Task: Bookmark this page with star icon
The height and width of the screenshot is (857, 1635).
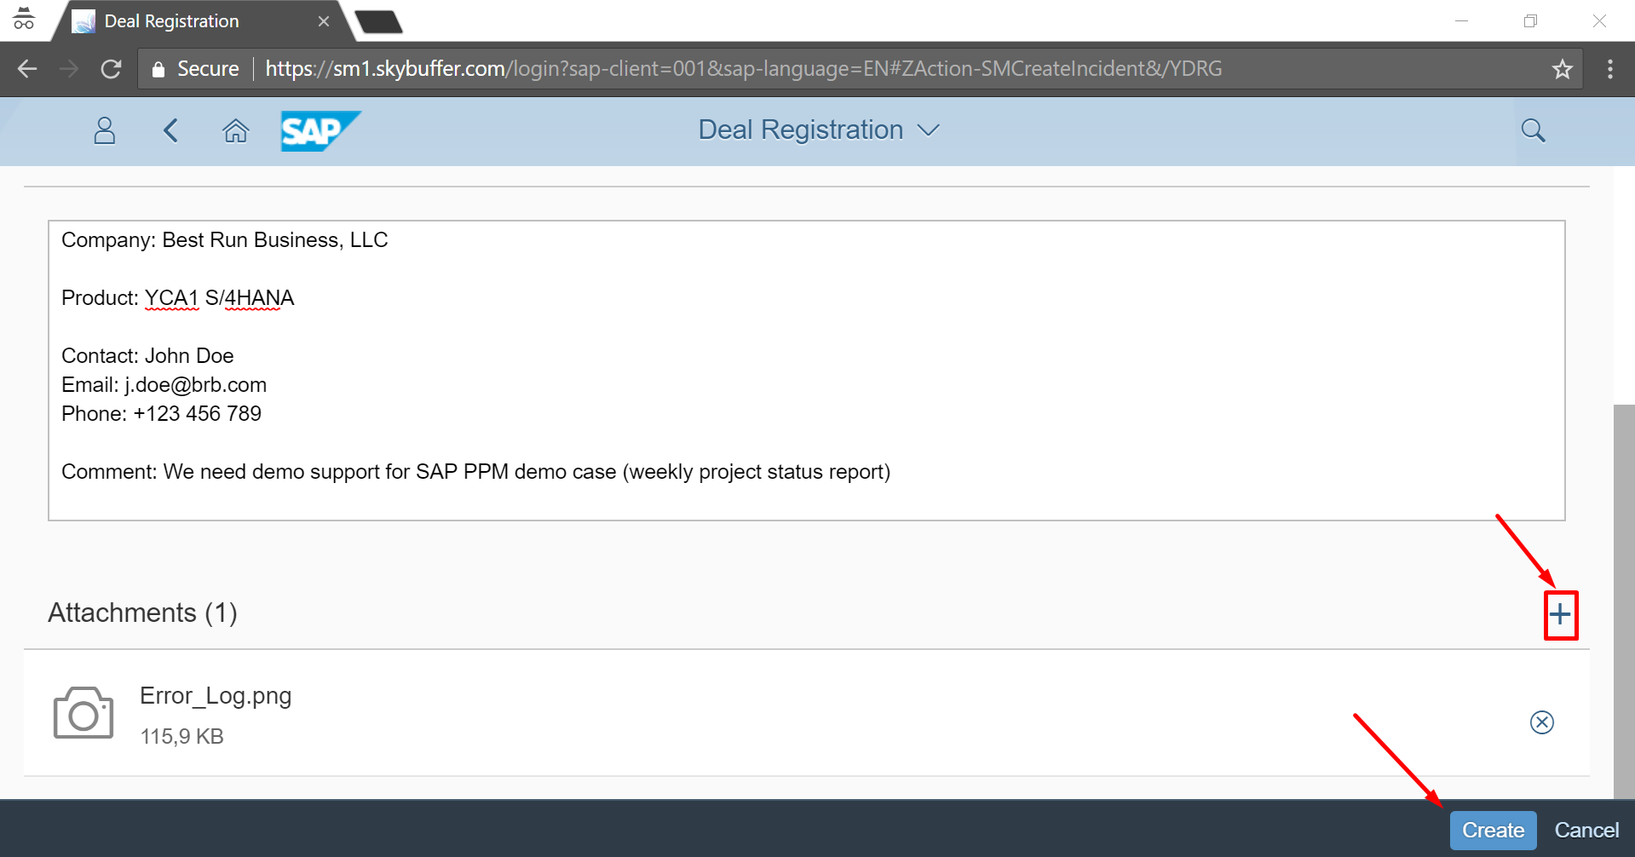Action: (x=1562, y=69)
